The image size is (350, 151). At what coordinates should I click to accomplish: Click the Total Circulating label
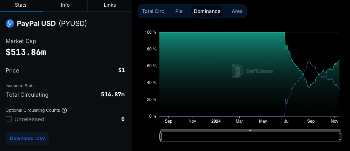click(27, 95)
